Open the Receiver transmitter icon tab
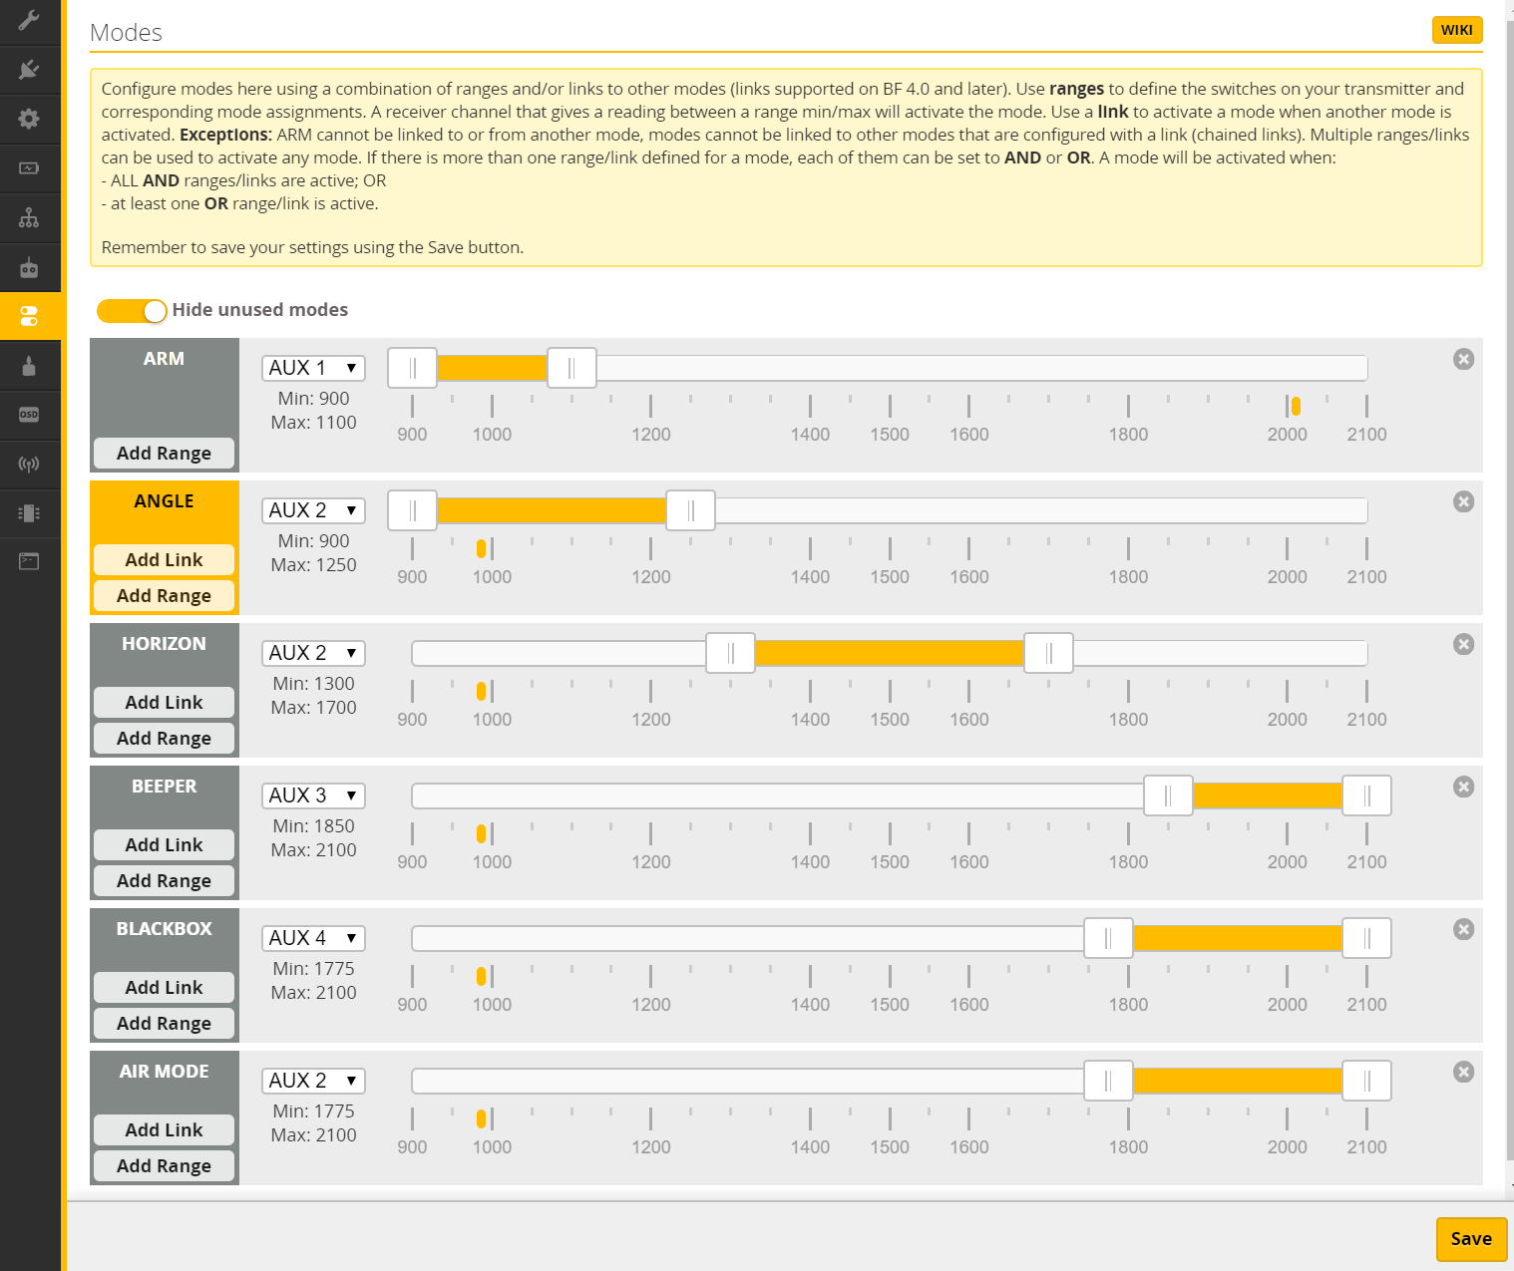Viewport: 1514px width, 1271px height. tap(29, 267)
